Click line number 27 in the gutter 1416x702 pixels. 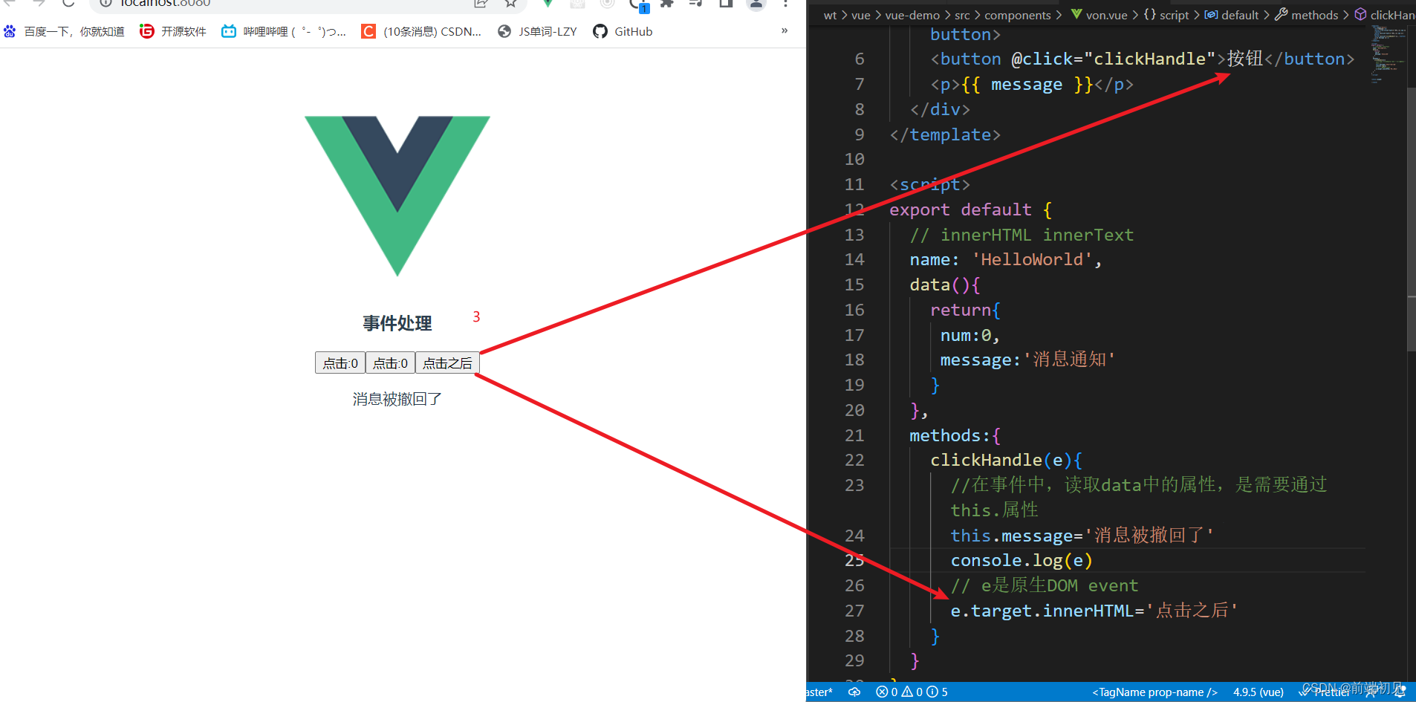(x=854, y=611)
